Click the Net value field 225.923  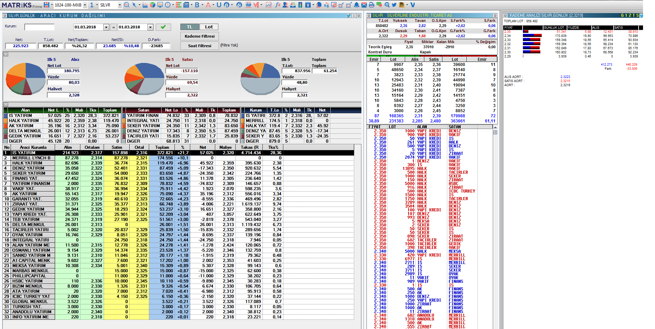[x=21, y=46]
